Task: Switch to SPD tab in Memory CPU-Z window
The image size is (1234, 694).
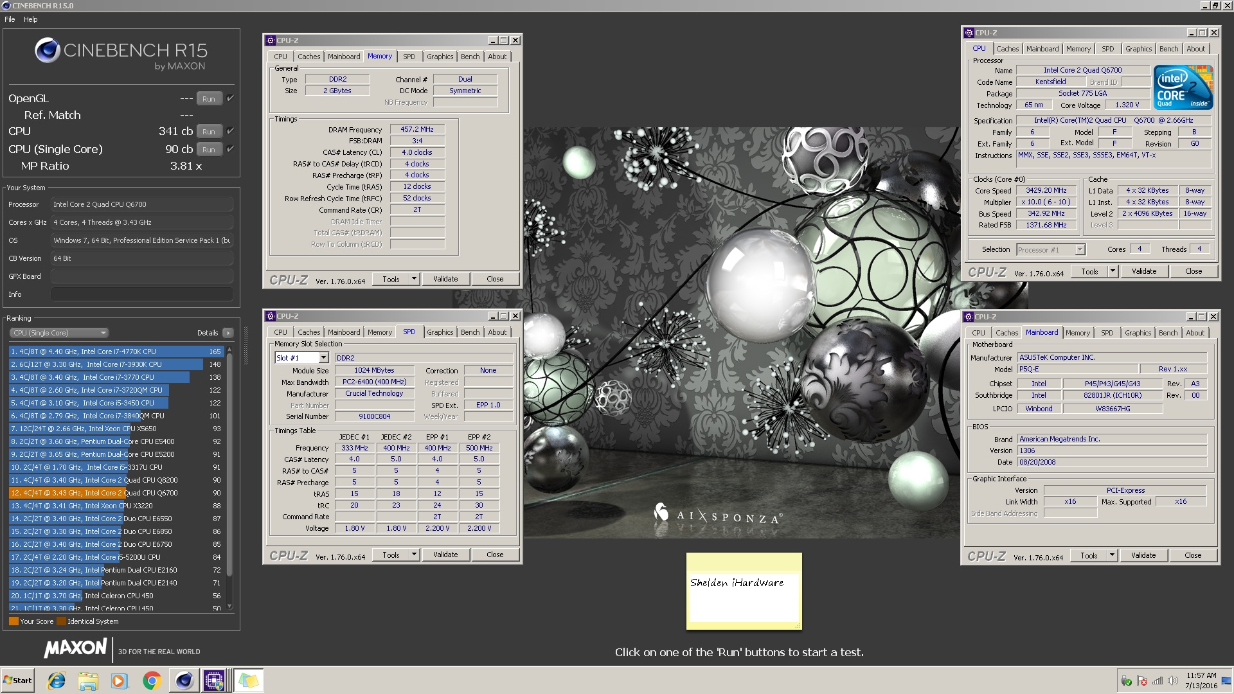Action: pyautogui.click(x=409, y=57)
